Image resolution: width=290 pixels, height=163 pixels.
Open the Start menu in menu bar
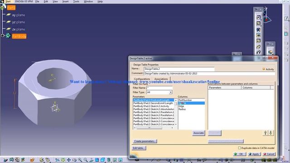point(8,1)
